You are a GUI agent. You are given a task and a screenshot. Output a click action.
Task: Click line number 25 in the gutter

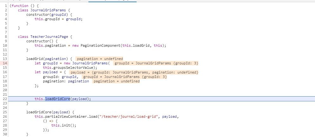point(5,112)
